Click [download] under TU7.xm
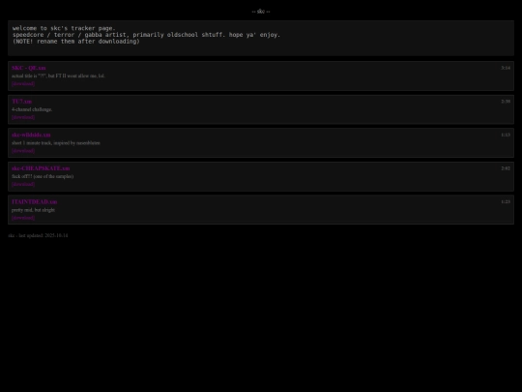Viewport: 522px width, 392px height. 23,117
